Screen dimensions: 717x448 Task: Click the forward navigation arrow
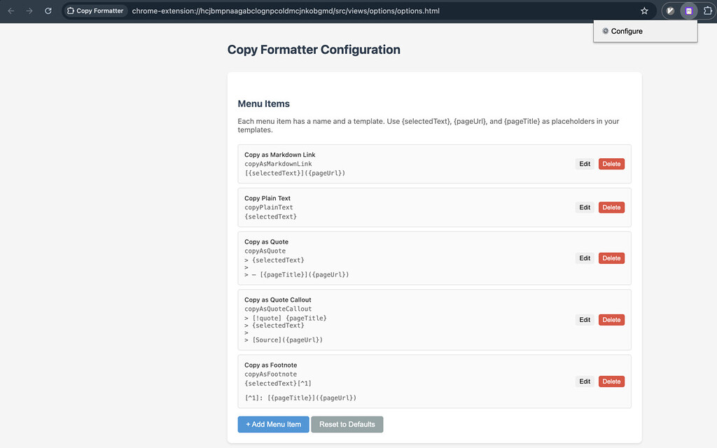tap(29, 10)
